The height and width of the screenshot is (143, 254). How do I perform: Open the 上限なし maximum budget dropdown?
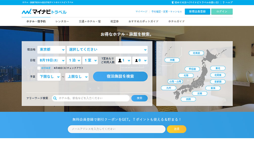77,77
